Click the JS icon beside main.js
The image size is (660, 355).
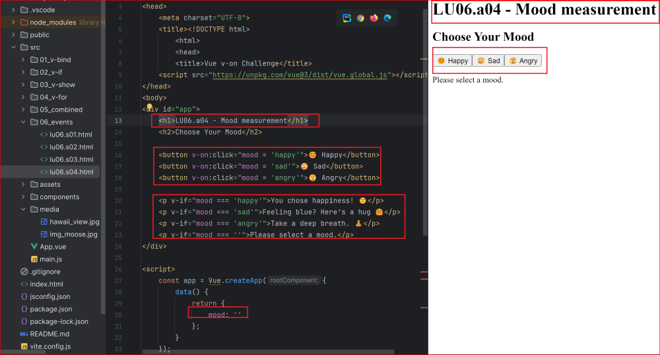[x=34, y=259]
